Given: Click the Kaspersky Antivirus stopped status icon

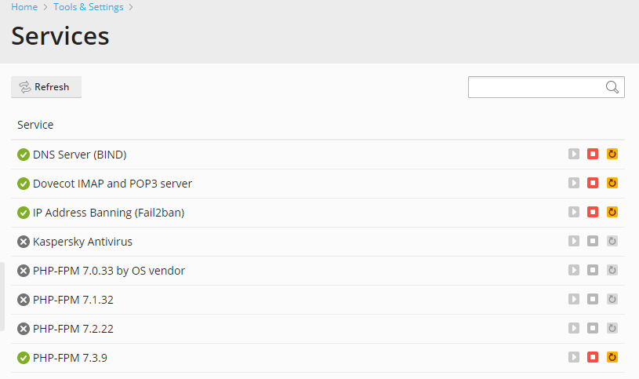Looking at the screenshot, I should pyautogui.click(x=24, y=242).
